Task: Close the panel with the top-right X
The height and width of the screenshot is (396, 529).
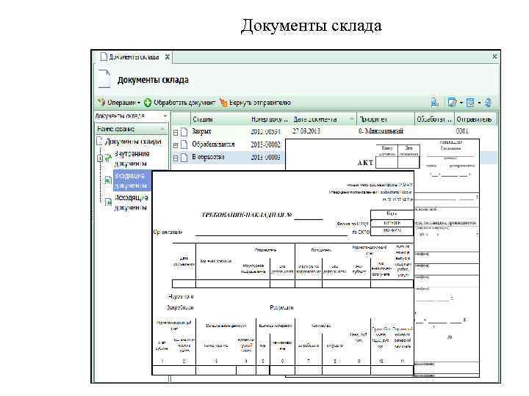Action: [494, 56]
